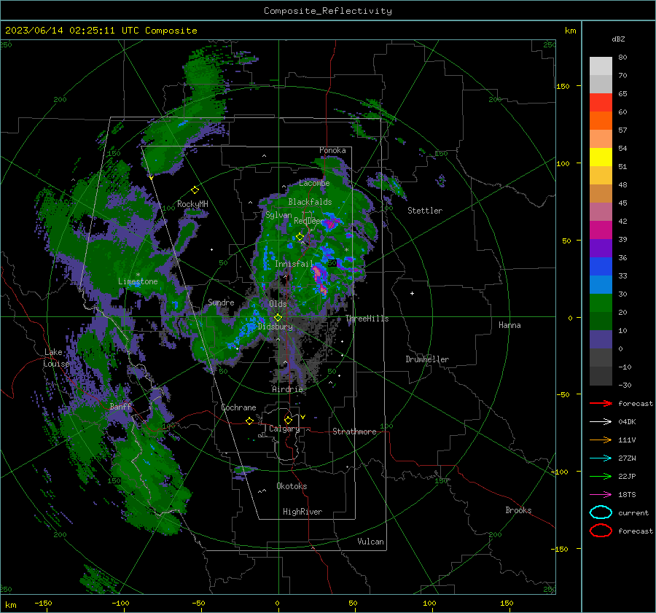Image resolution: width=656 pixels, height=613 pixels.
Task: Click the red swatch in dBZ scale
Action: click(601, 102)
